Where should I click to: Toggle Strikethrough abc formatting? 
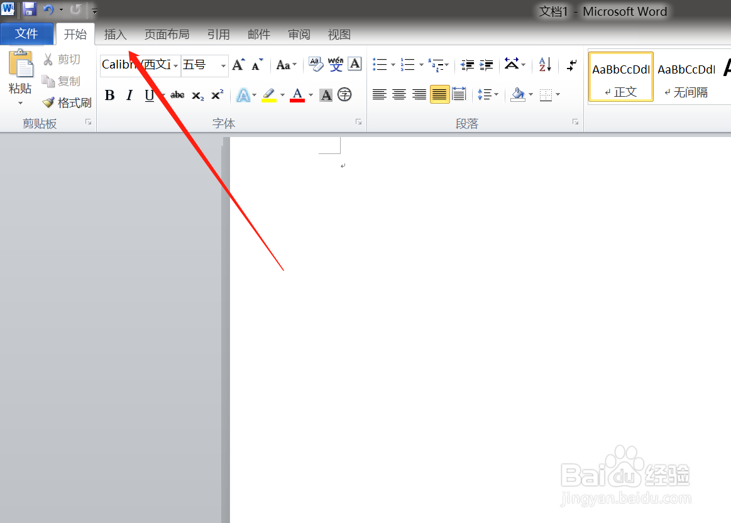click(177, 95)
